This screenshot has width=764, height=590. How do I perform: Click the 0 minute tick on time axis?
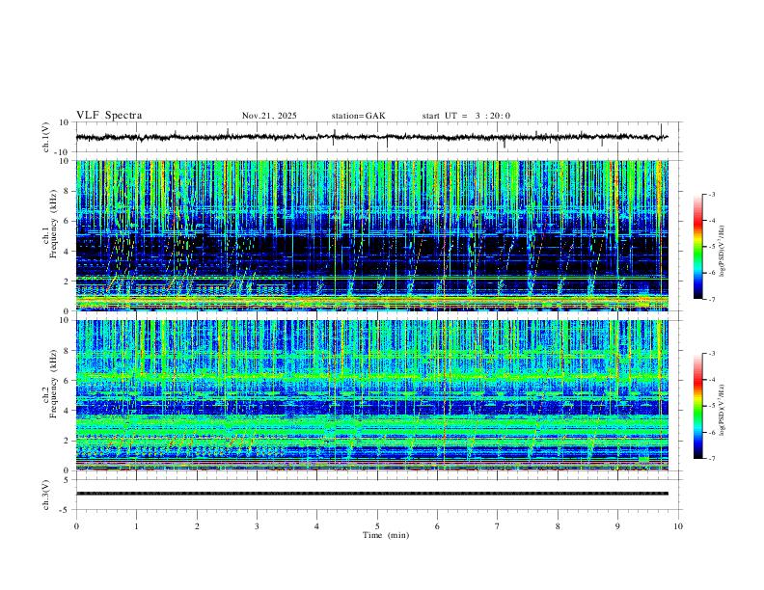pos(76,526)
